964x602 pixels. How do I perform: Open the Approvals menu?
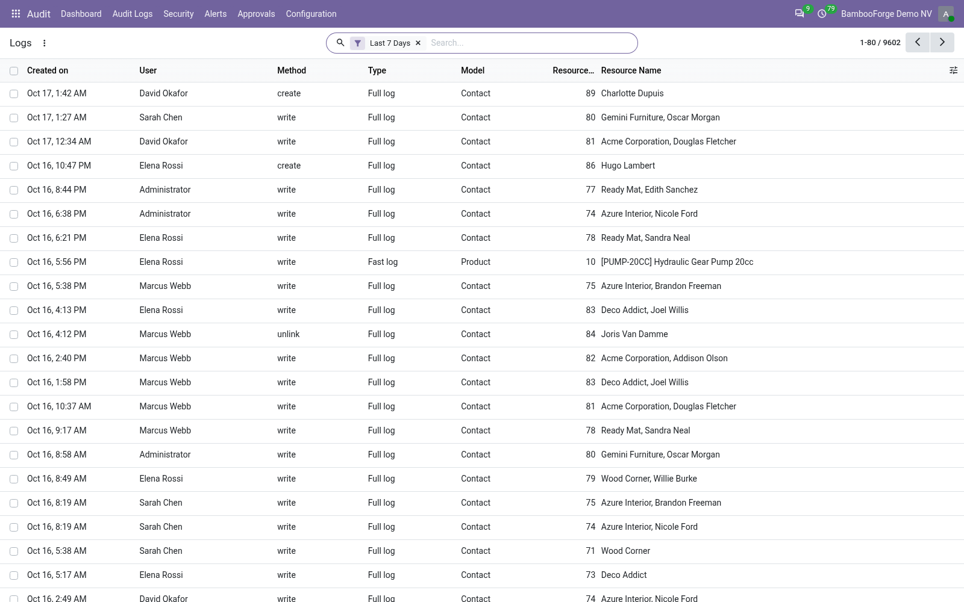point(256,14)
